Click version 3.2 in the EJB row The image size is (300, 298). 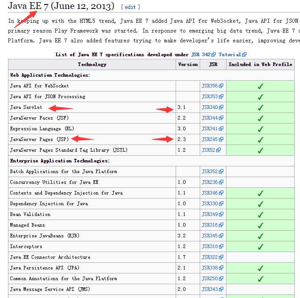tap(181, 236)
